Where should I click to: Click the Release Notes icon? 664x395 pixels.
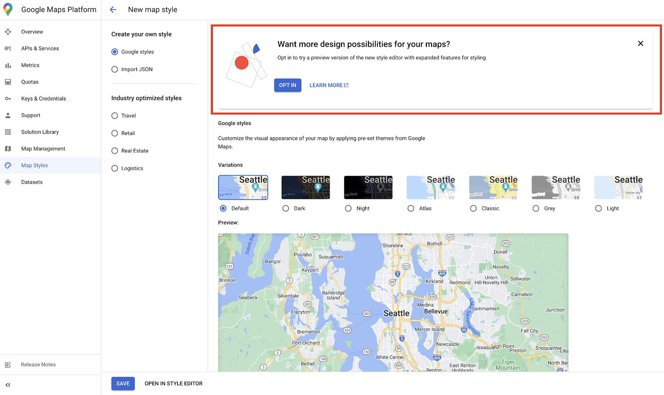[8, 365]
